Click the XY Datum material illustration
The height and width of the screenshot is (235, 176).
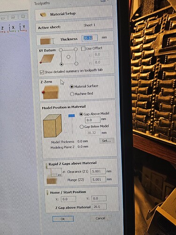coord(47,59)
